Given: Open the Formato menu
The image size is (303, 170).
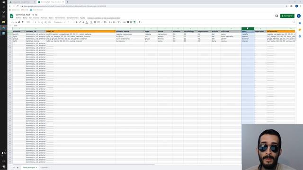Looking at the screenshot, I should point(44,18).
